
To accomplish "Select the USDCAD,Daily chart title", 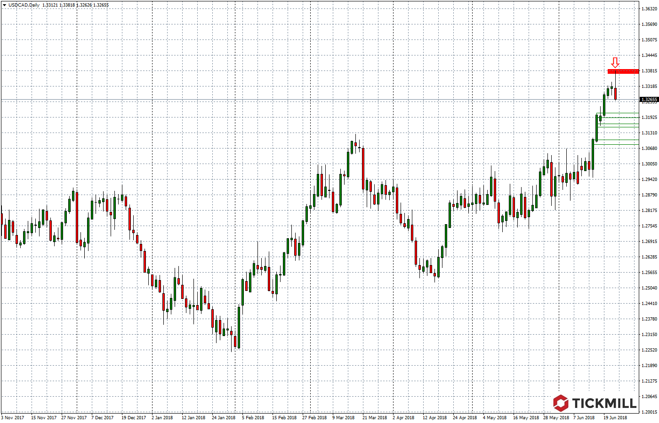I will tap(24, 5).
